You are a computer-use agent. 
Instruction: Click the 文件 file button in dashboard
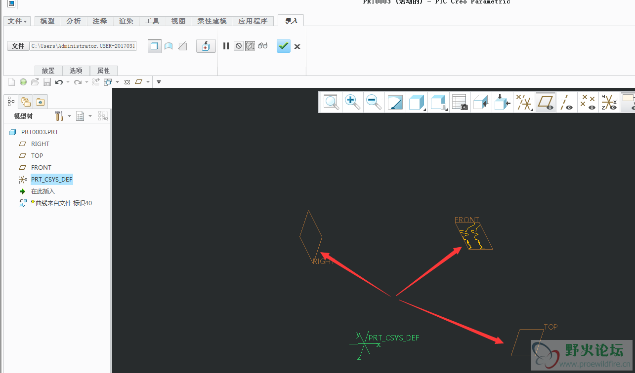18,46
